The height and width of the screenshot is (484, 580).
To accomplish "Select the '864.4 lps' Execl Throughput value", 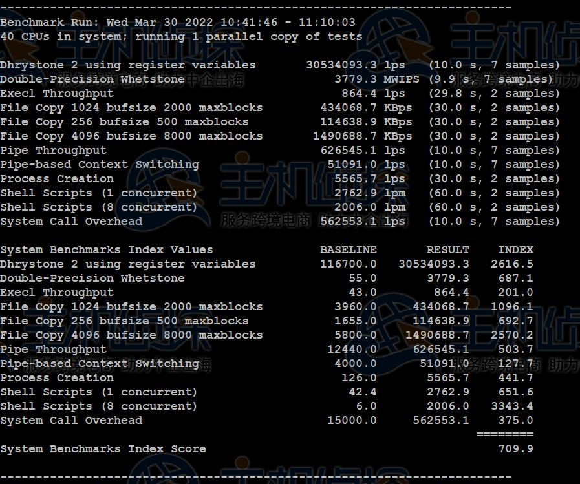I will [373, 94].
